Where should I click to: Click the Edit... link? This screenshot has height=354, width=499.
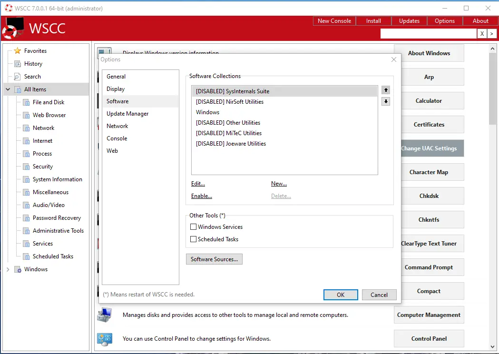(198, 184)
